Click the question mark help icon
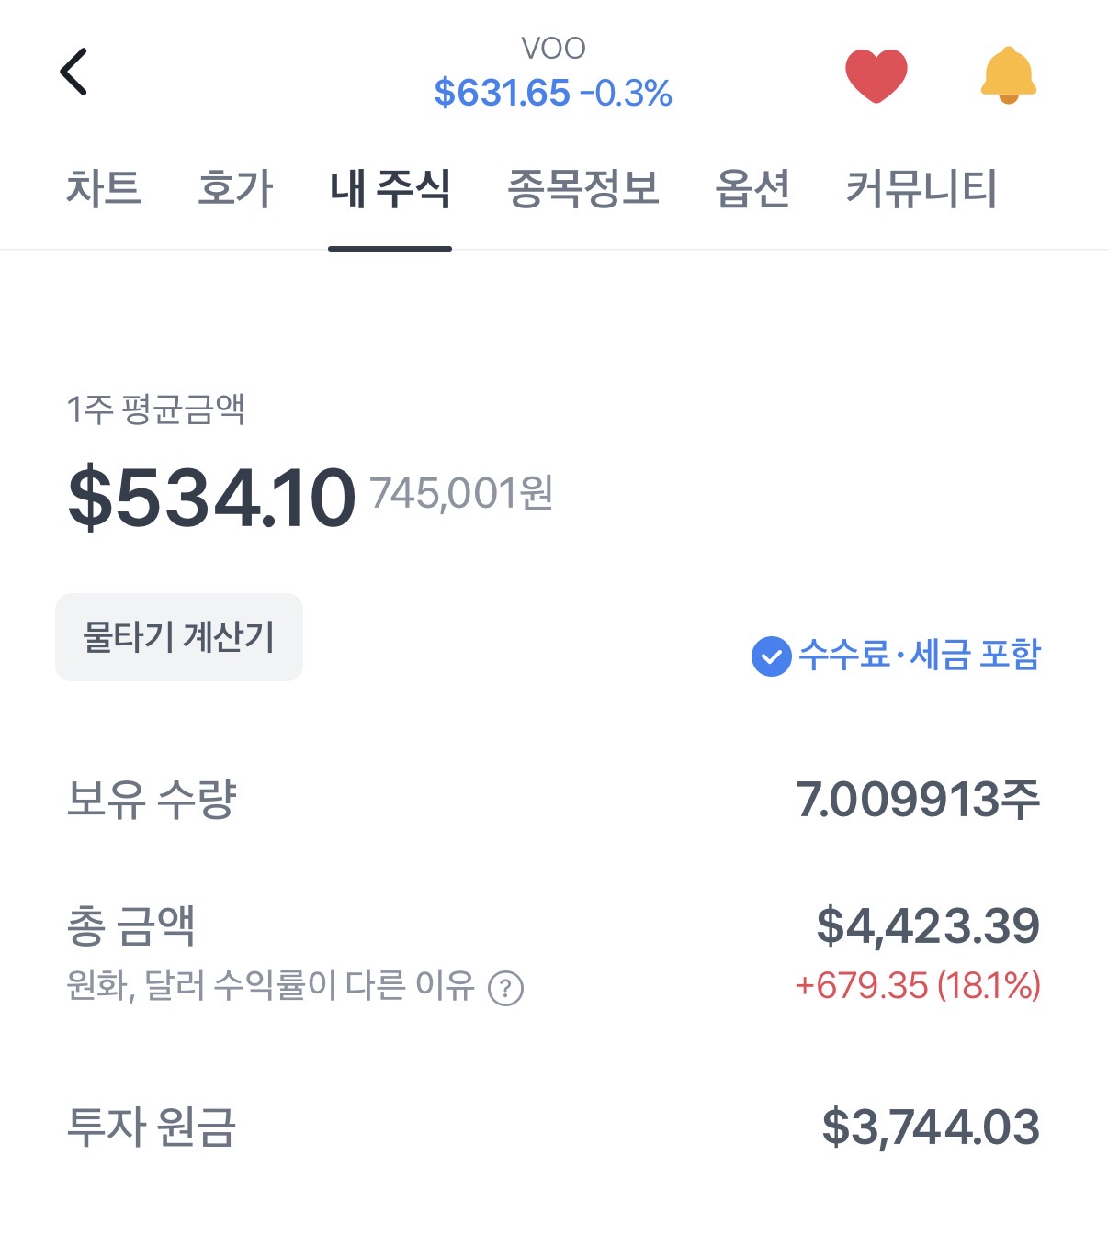 point(505,989)
